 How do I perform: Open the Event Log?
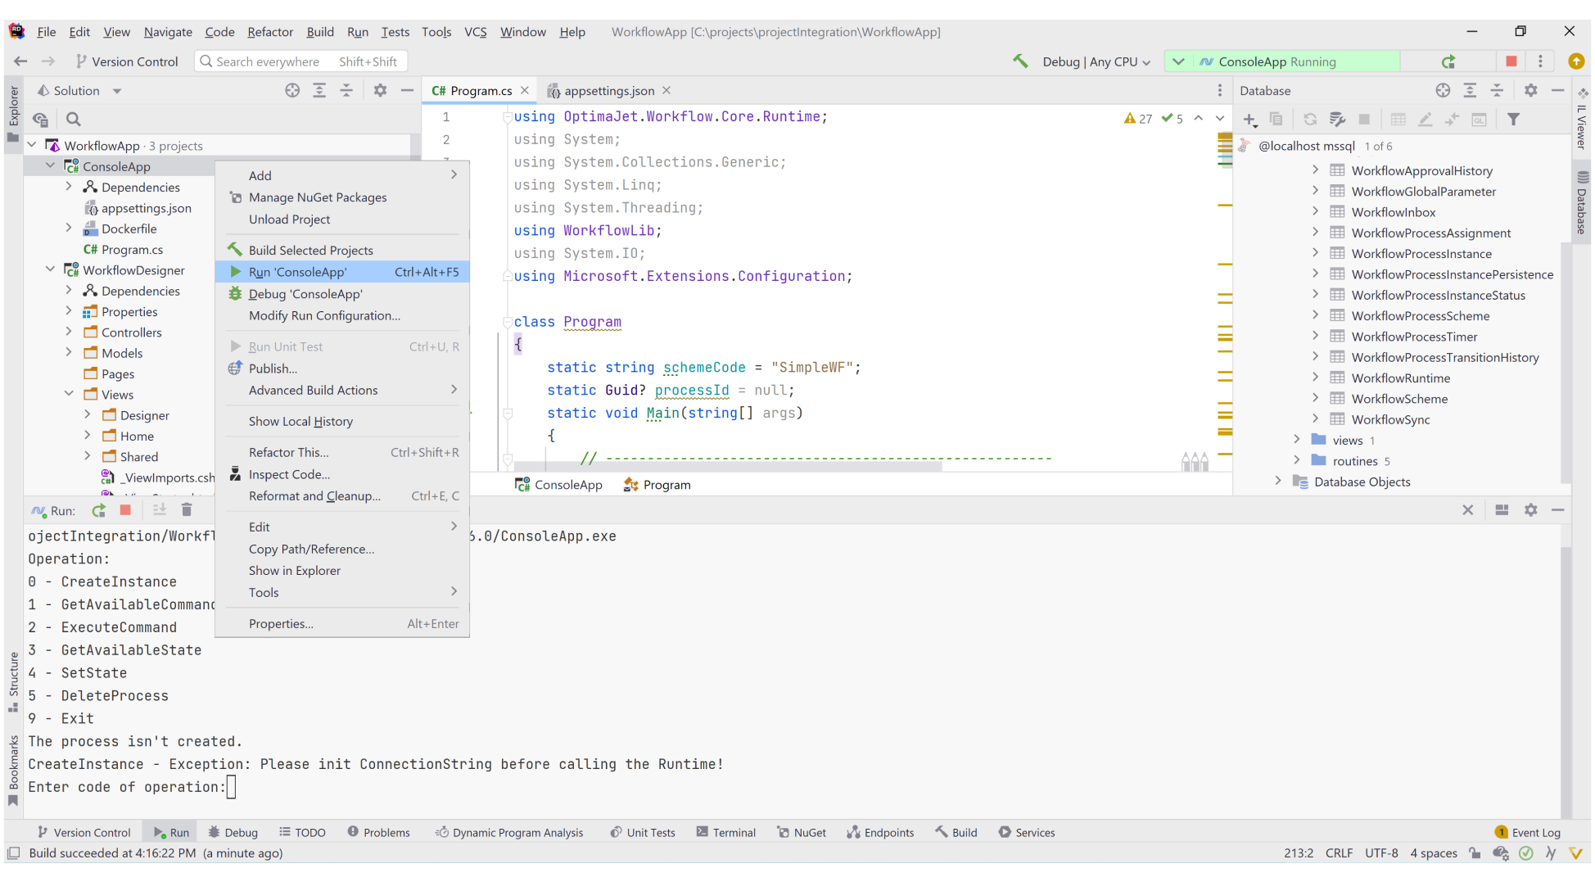click(x=1528, y=832)
